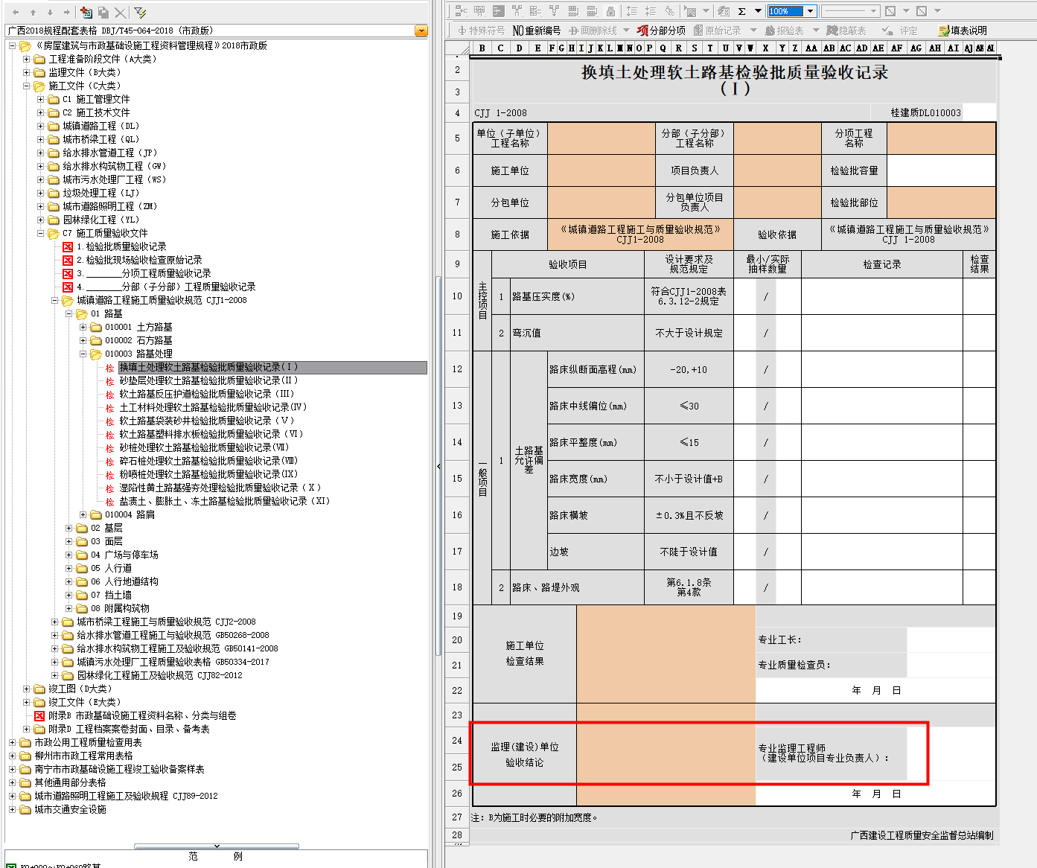Open dropdown arrow next to 原始记录
Screen dimensions: 1037x868
pos(753,31)
